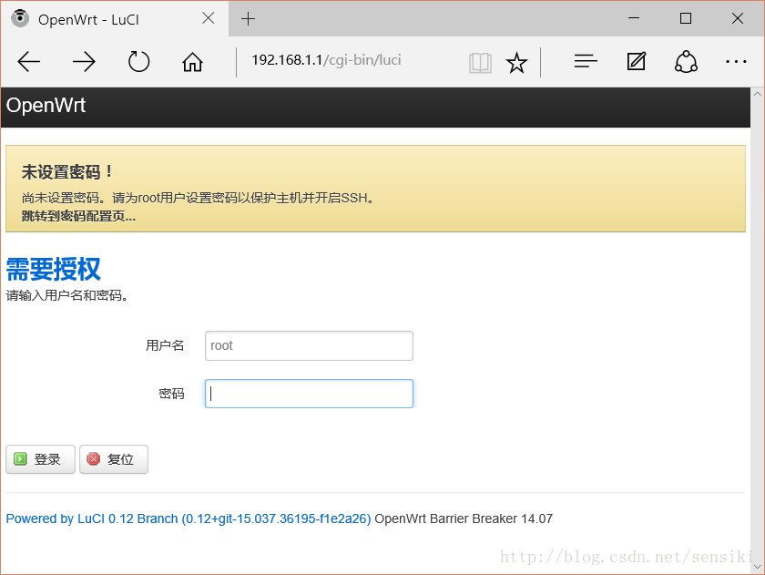Toggle reading view book icon
The width and height of the screenshot is (765, 575).
(x=480, y=63)
